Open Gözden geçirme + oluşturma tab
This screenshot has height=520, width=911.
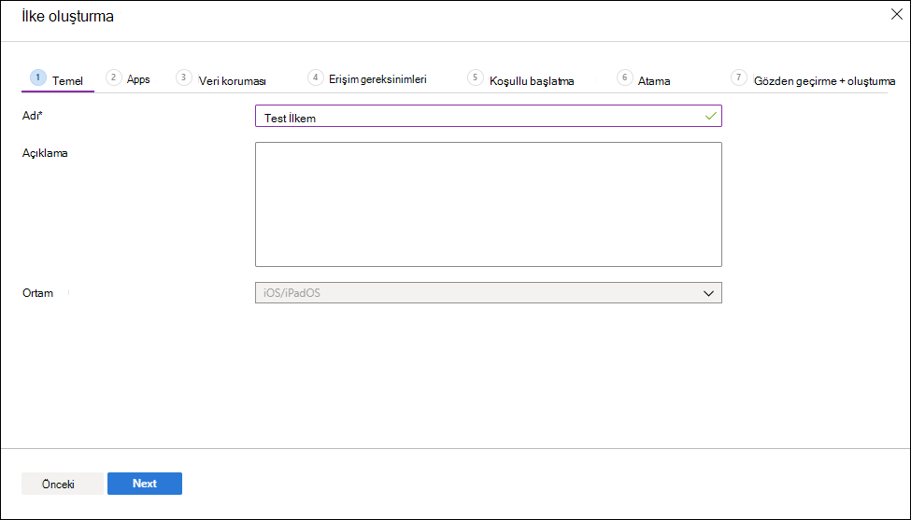pos(813,79)
